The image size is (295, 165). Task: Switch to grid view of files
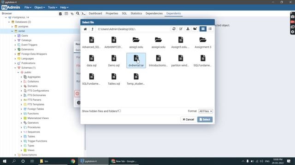(203, 29)
